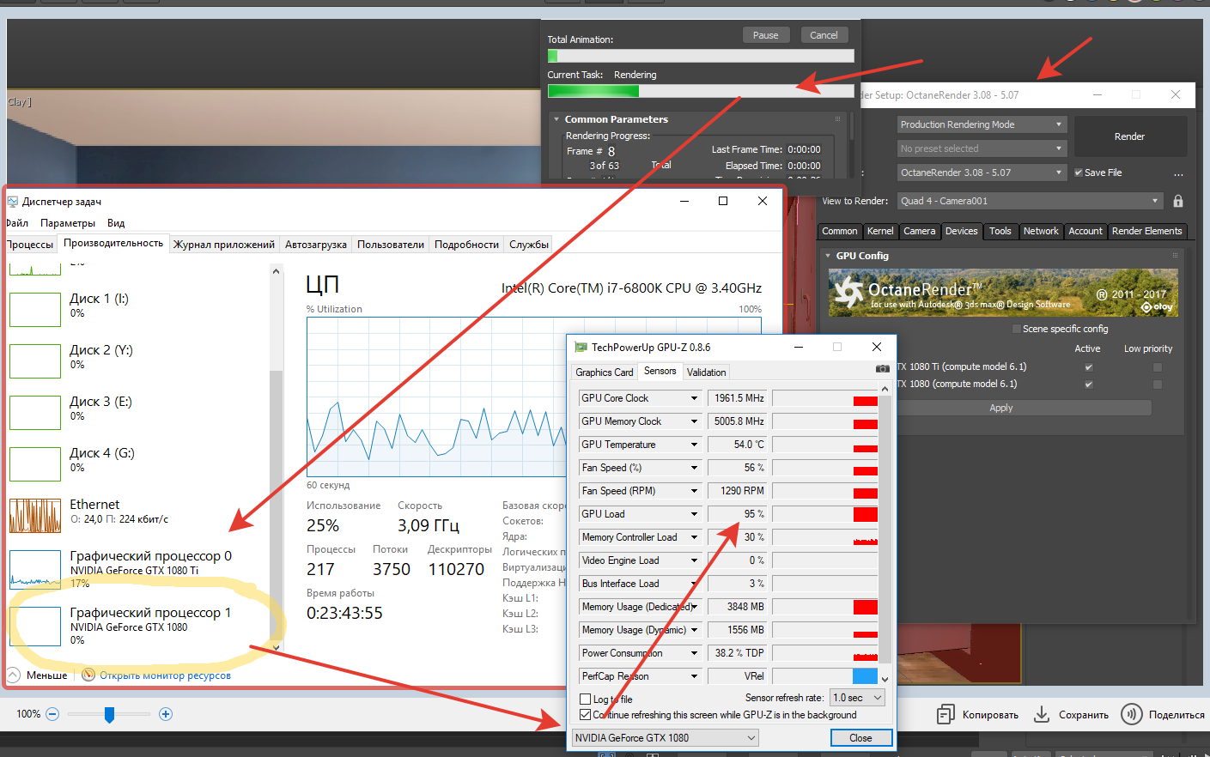Select the Графический процессор 0 graph thumbnail
This screenshot has width=1210, height=757.
35,568
